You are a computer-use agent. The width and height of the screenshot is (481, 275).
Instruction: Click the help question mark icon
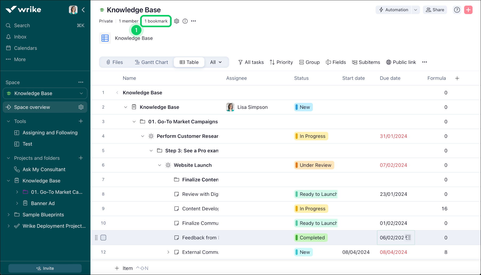tap(457, 10)
